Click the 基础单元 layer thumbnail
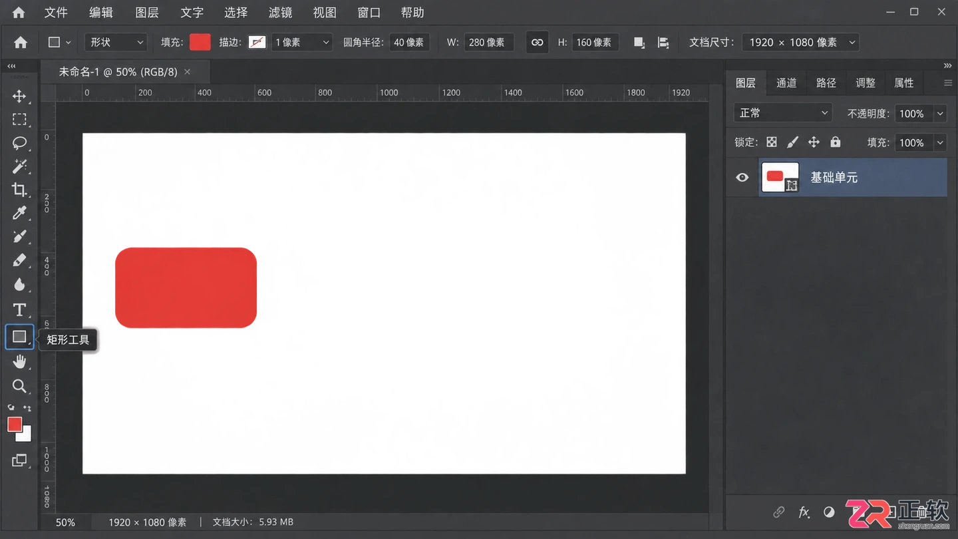Image resolution: width=958 pixels, height=539 pixels. pos(780,177)
